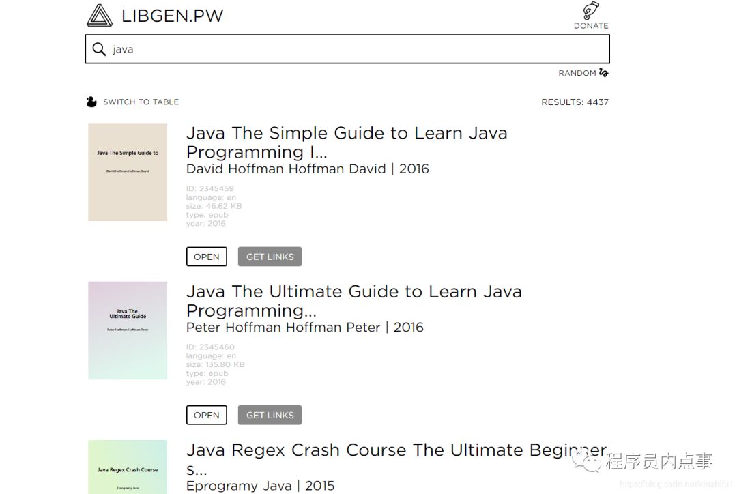Open title Java The Ultimate Guide to Learn Java
This screenshot has height=494, width=737.
pyautogui.click(x=354, y=301)
